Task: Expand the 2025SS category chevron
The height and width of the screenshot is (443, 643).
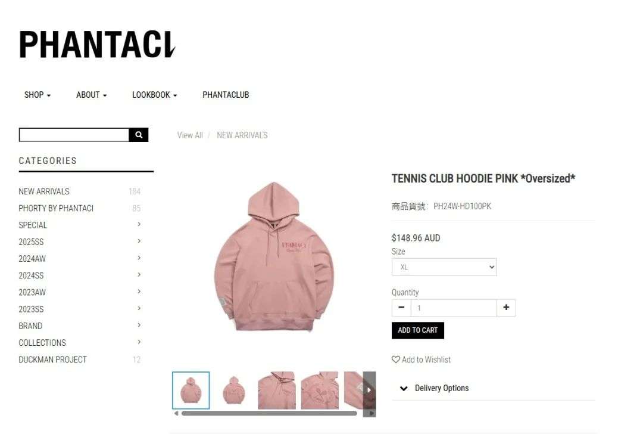Action: point(139,241)
